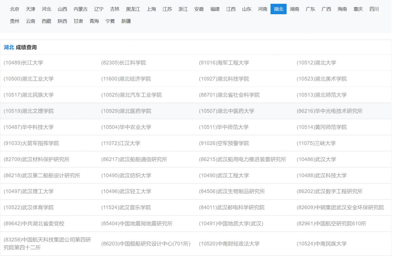Click (10520)中南财经政法大学 link
The height and width of the screenshot is (258, 397).
click(229, 244)
